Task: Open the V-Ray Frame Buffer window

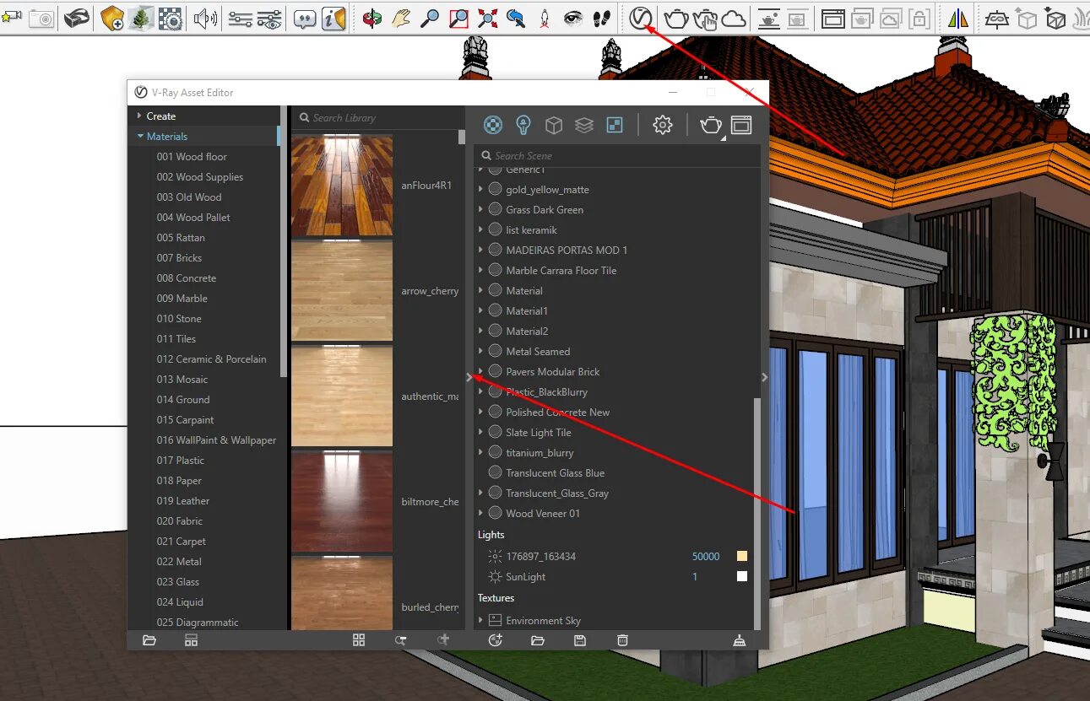Action: [x=741, y=124]
